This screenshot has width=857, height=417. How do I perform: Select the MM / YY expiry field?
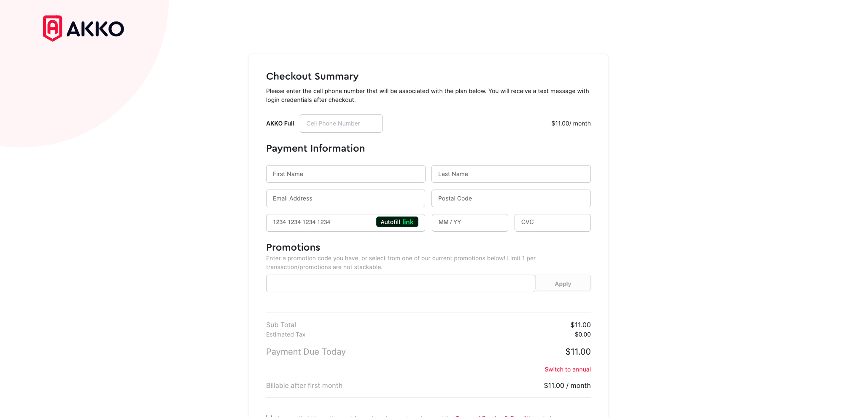pos(469,222)
